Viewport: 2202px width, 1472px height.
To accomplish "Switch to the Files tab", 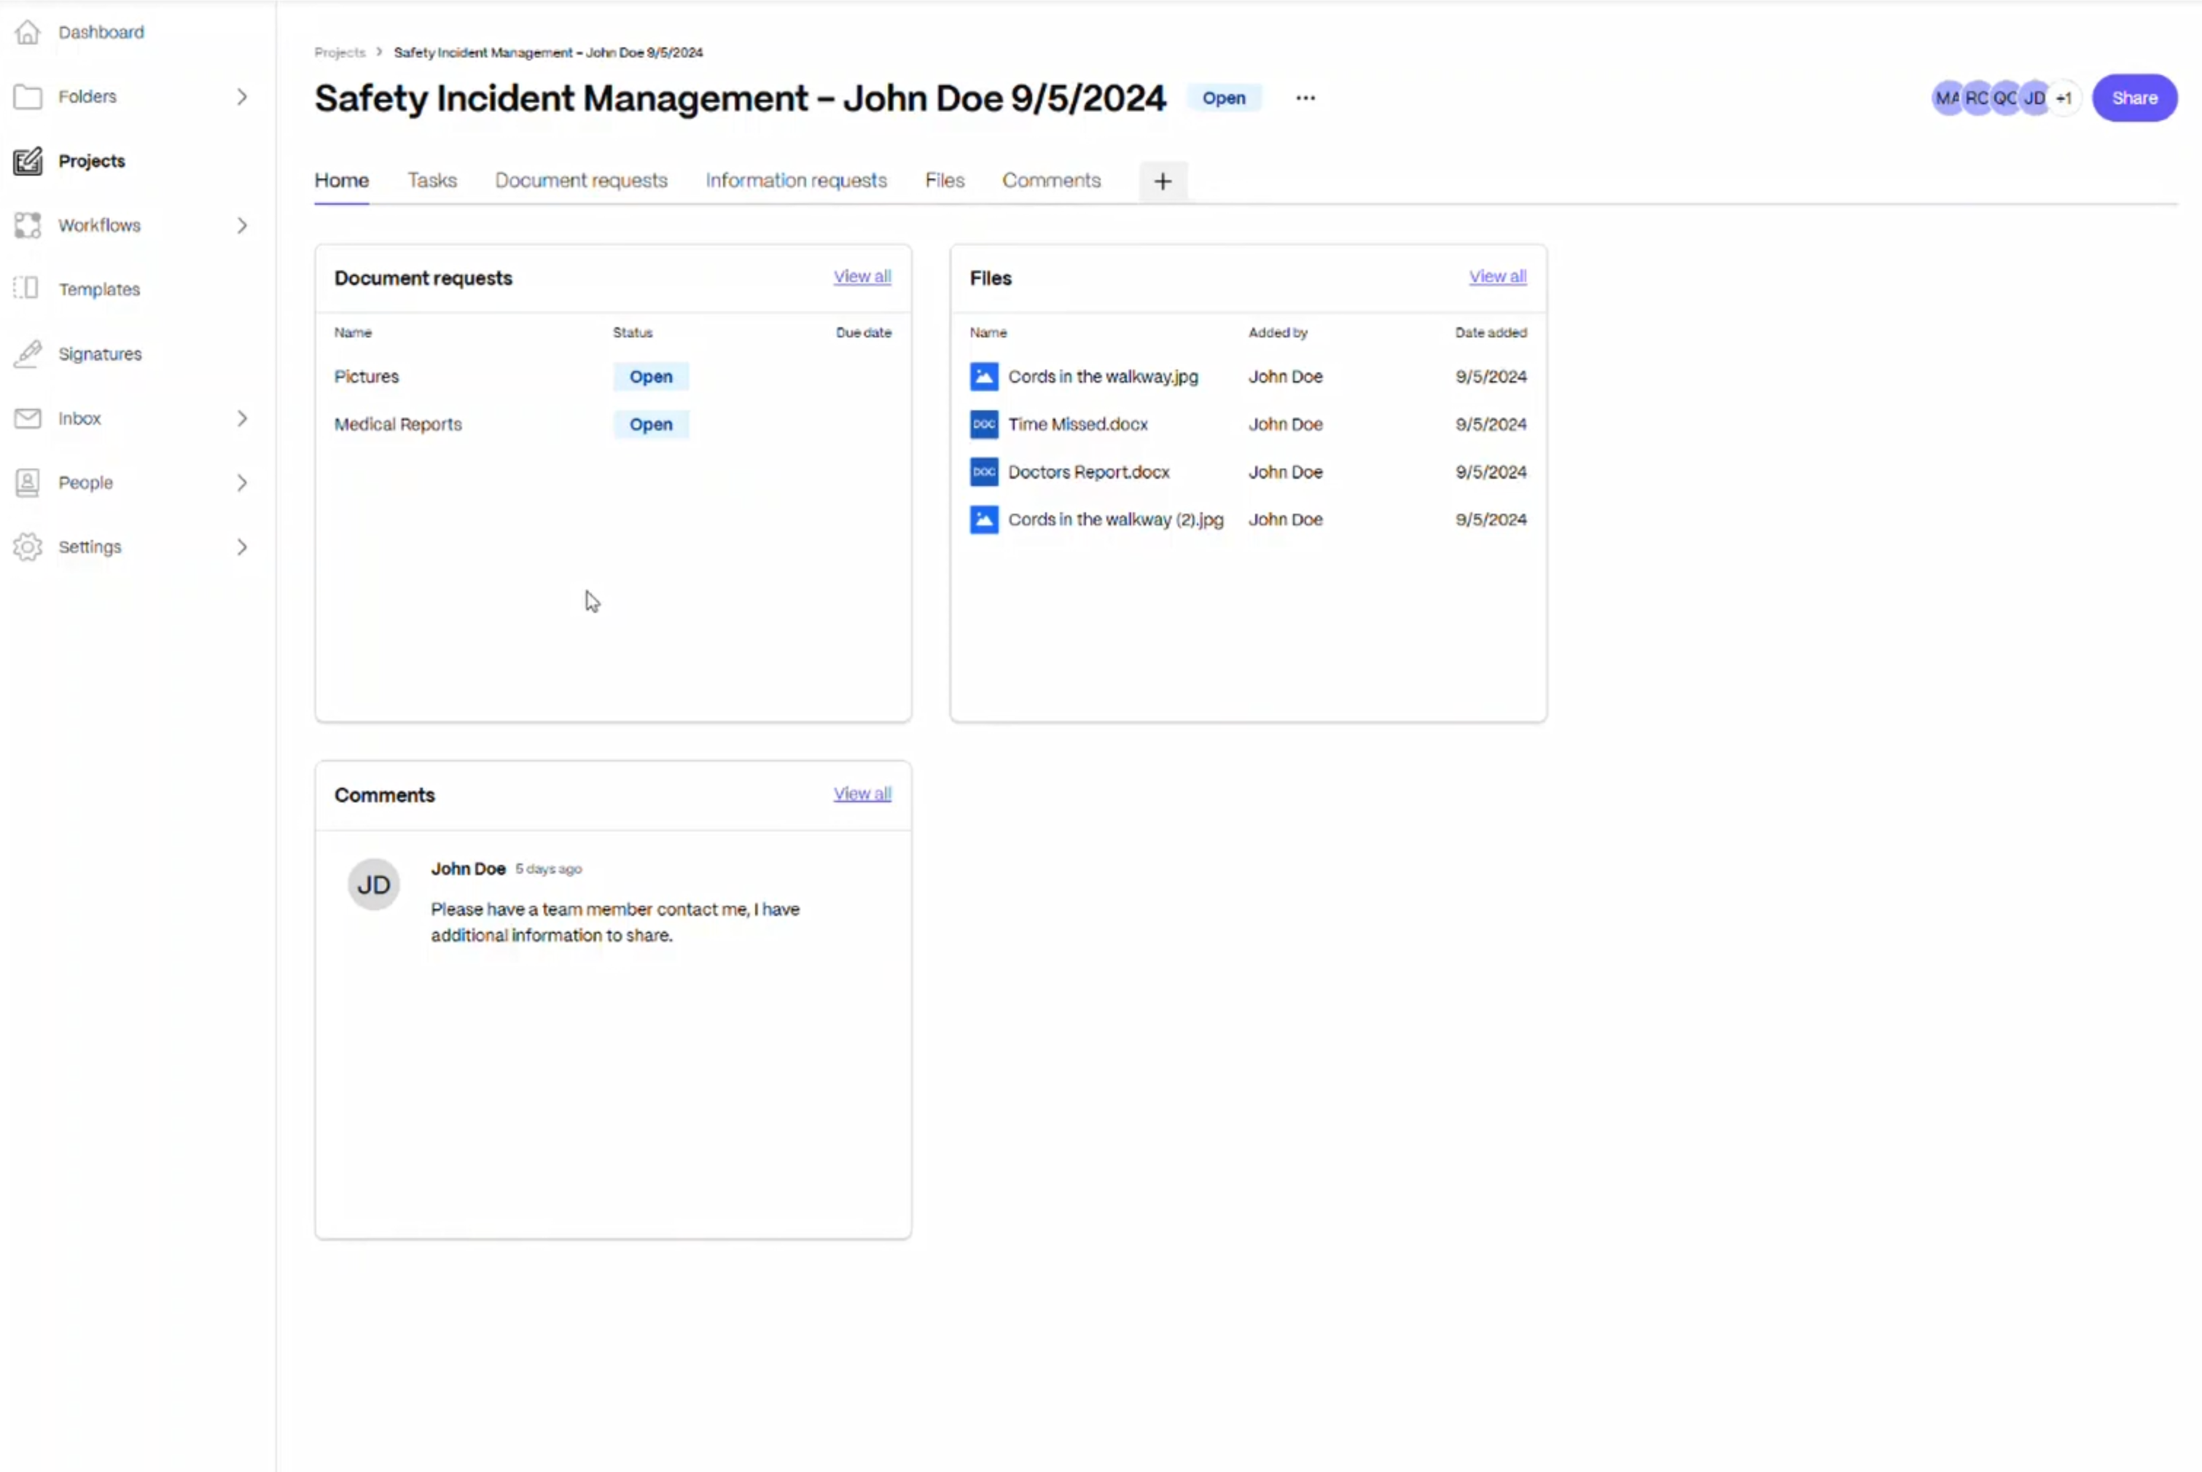I will (x=945, y=181).
